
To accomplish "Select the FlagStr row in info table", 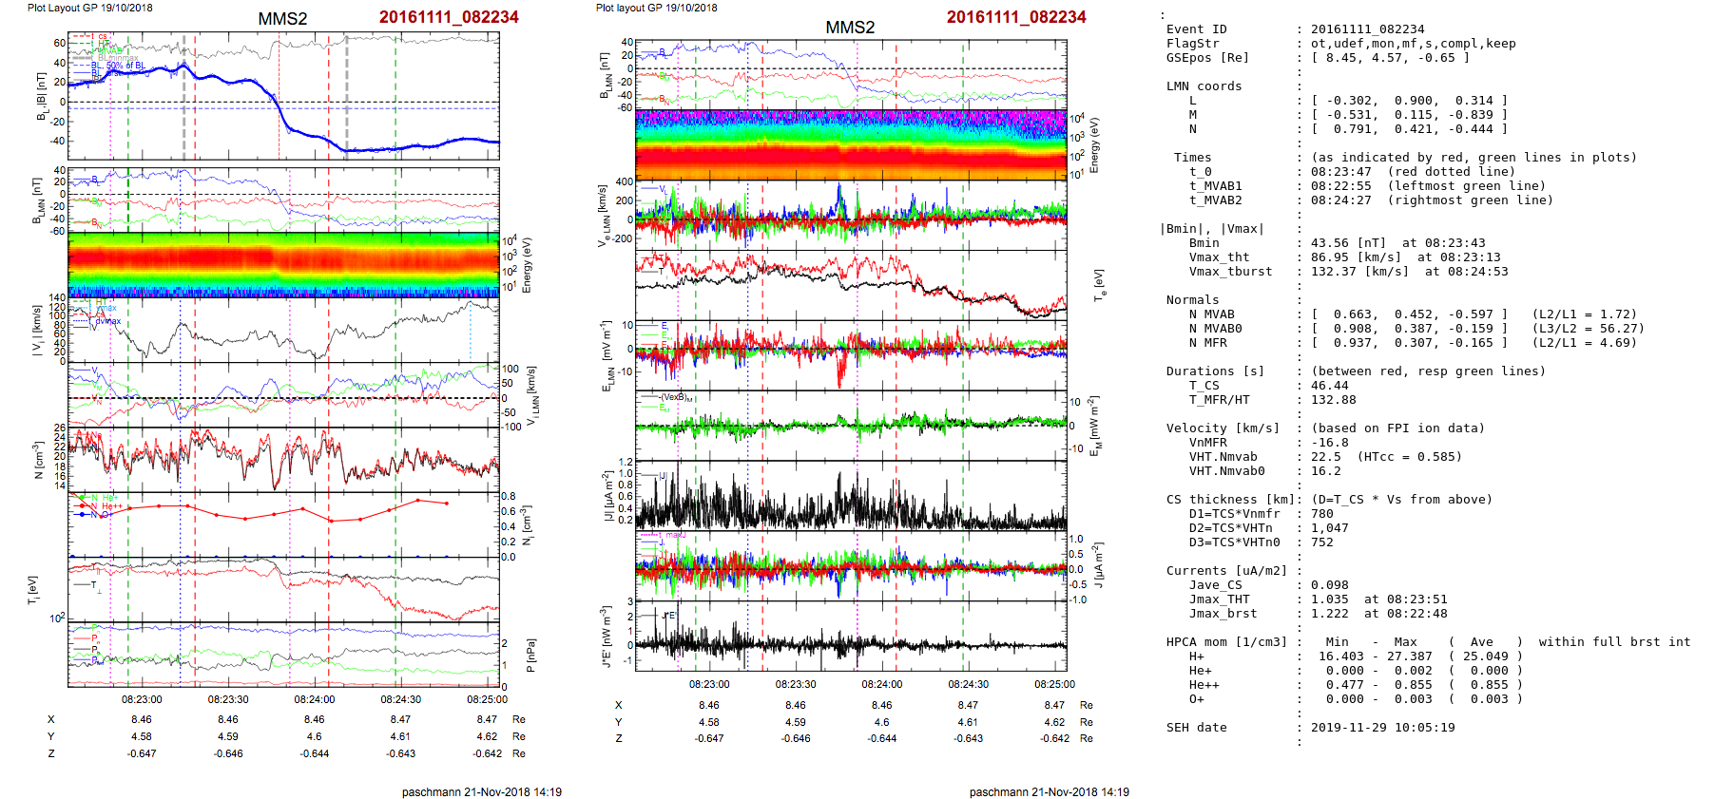I will [1192, 44].
